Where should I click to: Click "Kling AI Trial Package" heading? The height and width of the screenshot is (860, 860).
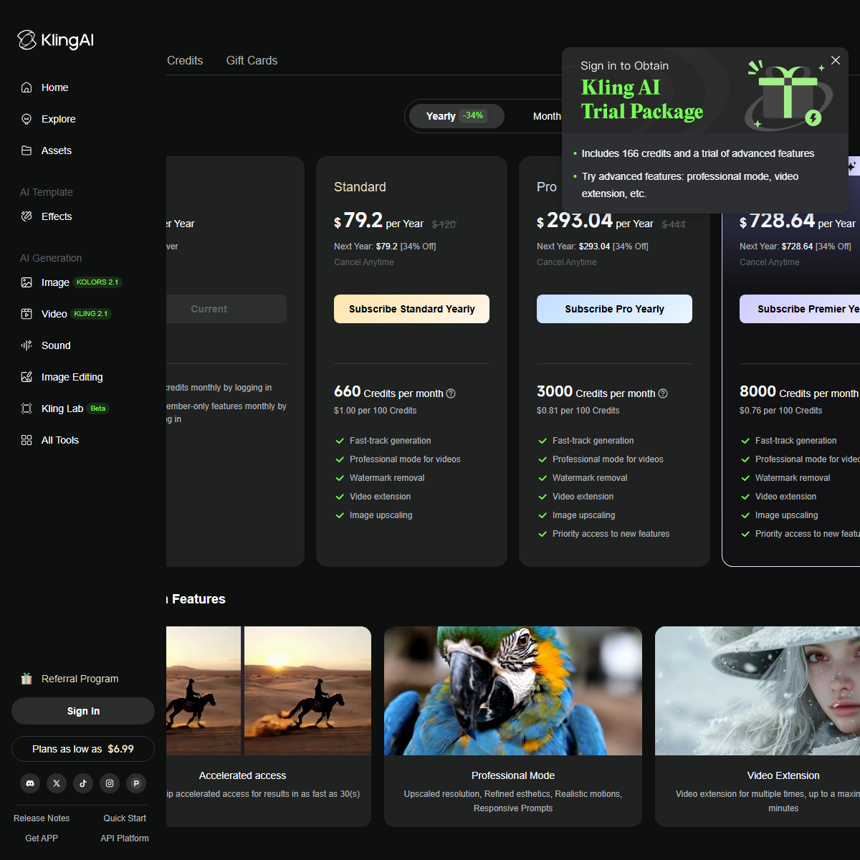point(642,100)
